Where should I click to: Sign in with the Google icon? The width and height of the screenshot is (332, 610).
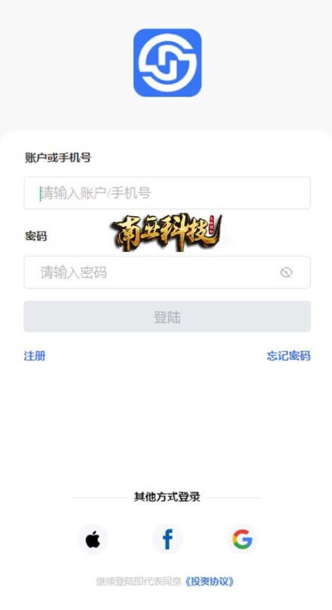(x=242, y=539)
